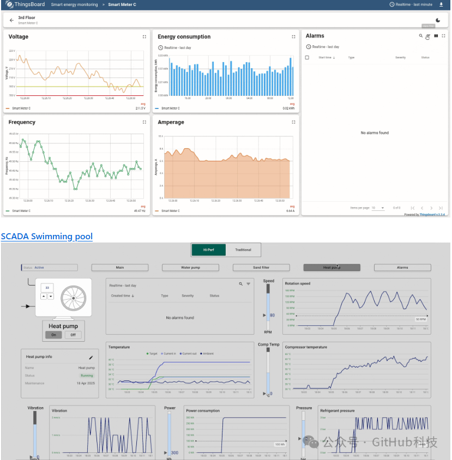The height and width of the screenshot is (460, 452).
Task: Go back with the arrow beside 3rd Floor
Action: (x=11, y=20)
